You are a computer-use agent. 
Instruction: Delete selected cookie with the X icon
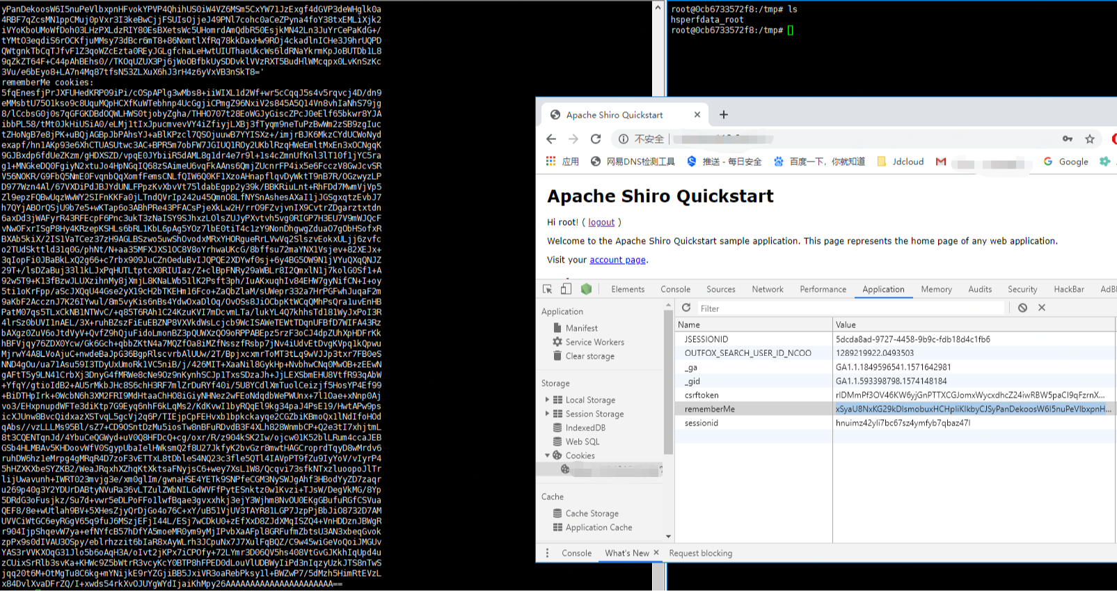(1042, 308)
